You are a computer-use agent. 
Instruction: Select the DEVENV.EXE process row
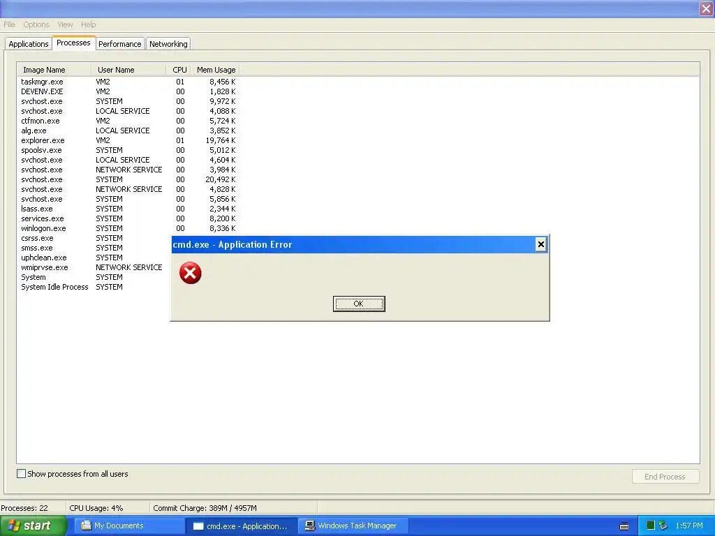click(x=128, y=91)
